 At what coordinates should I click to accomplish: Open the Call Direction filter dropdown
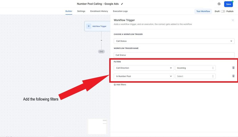144,68
